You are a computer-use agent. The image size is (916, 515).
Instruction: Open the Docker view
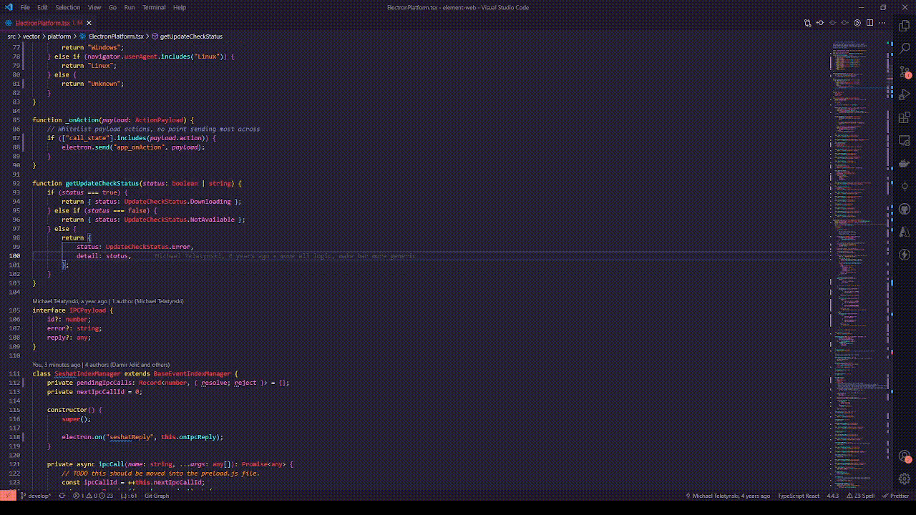coord(905,163)
